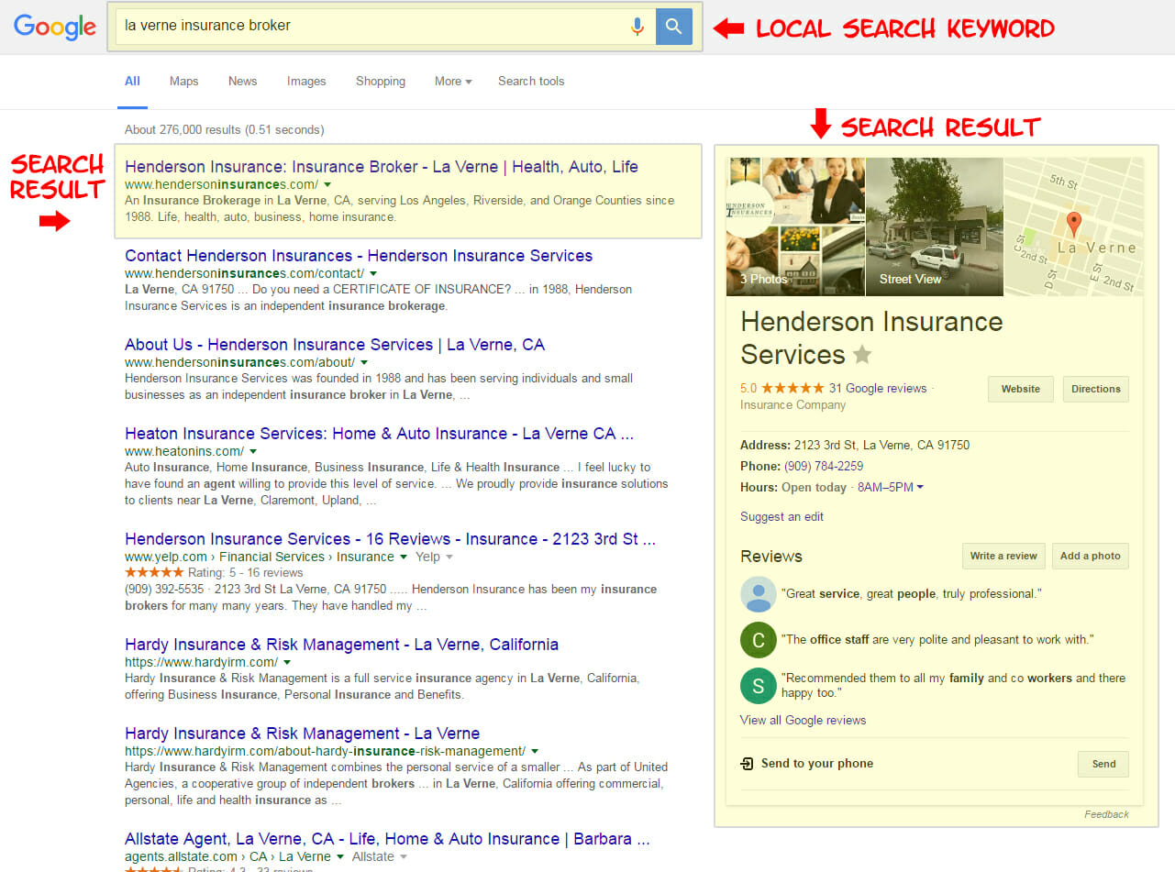Click phone number (909) 784-2259
This screenshot has width=1175, height=872.
(824, 466)
